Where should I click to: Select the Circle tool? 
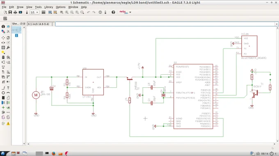[3, 93]
